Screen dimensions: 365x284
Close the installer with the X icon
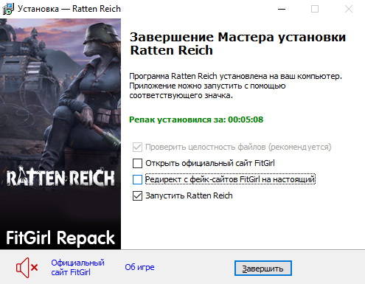point(349,9)
